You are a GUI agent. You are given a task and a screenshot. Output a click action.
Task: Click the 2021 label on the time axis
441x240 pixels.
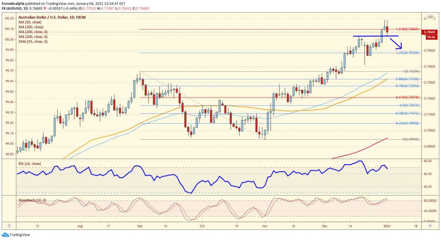click(388, 226)
